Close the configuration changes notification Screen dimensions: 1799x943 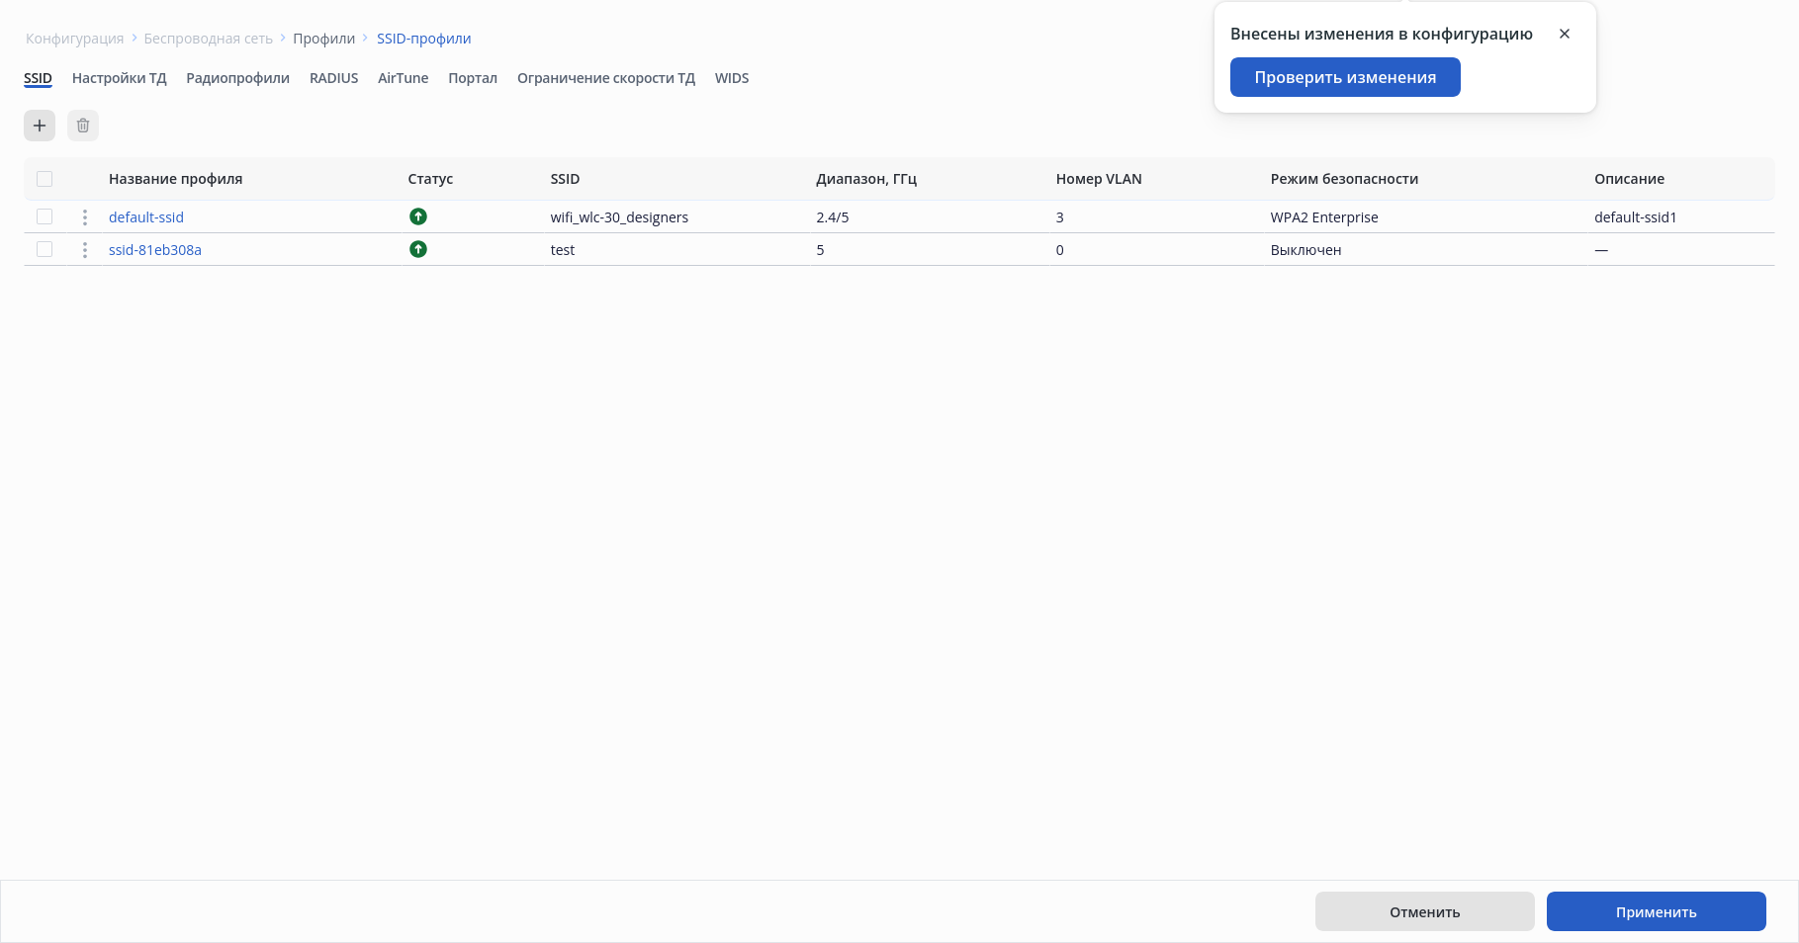[x=1565, y=34]
